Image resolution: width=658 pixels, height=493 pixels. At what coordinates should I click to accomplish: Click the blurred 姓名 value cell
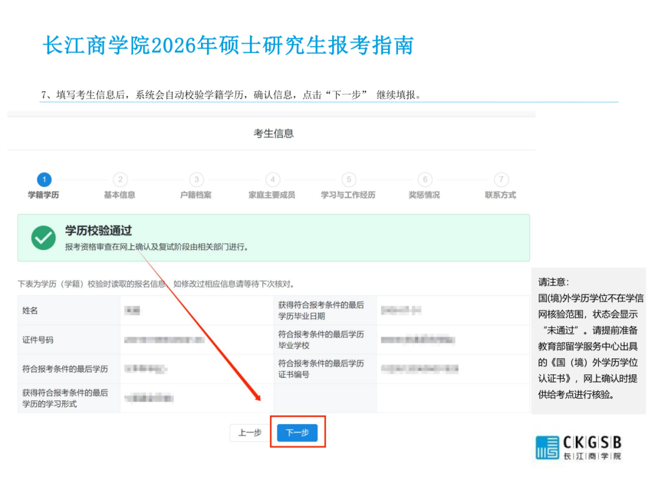click(132, 310)
